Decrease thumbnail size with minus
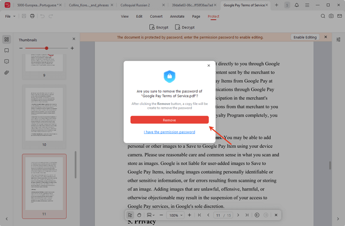The width and height of the screenshot is (345, 226). pos(21,48)
